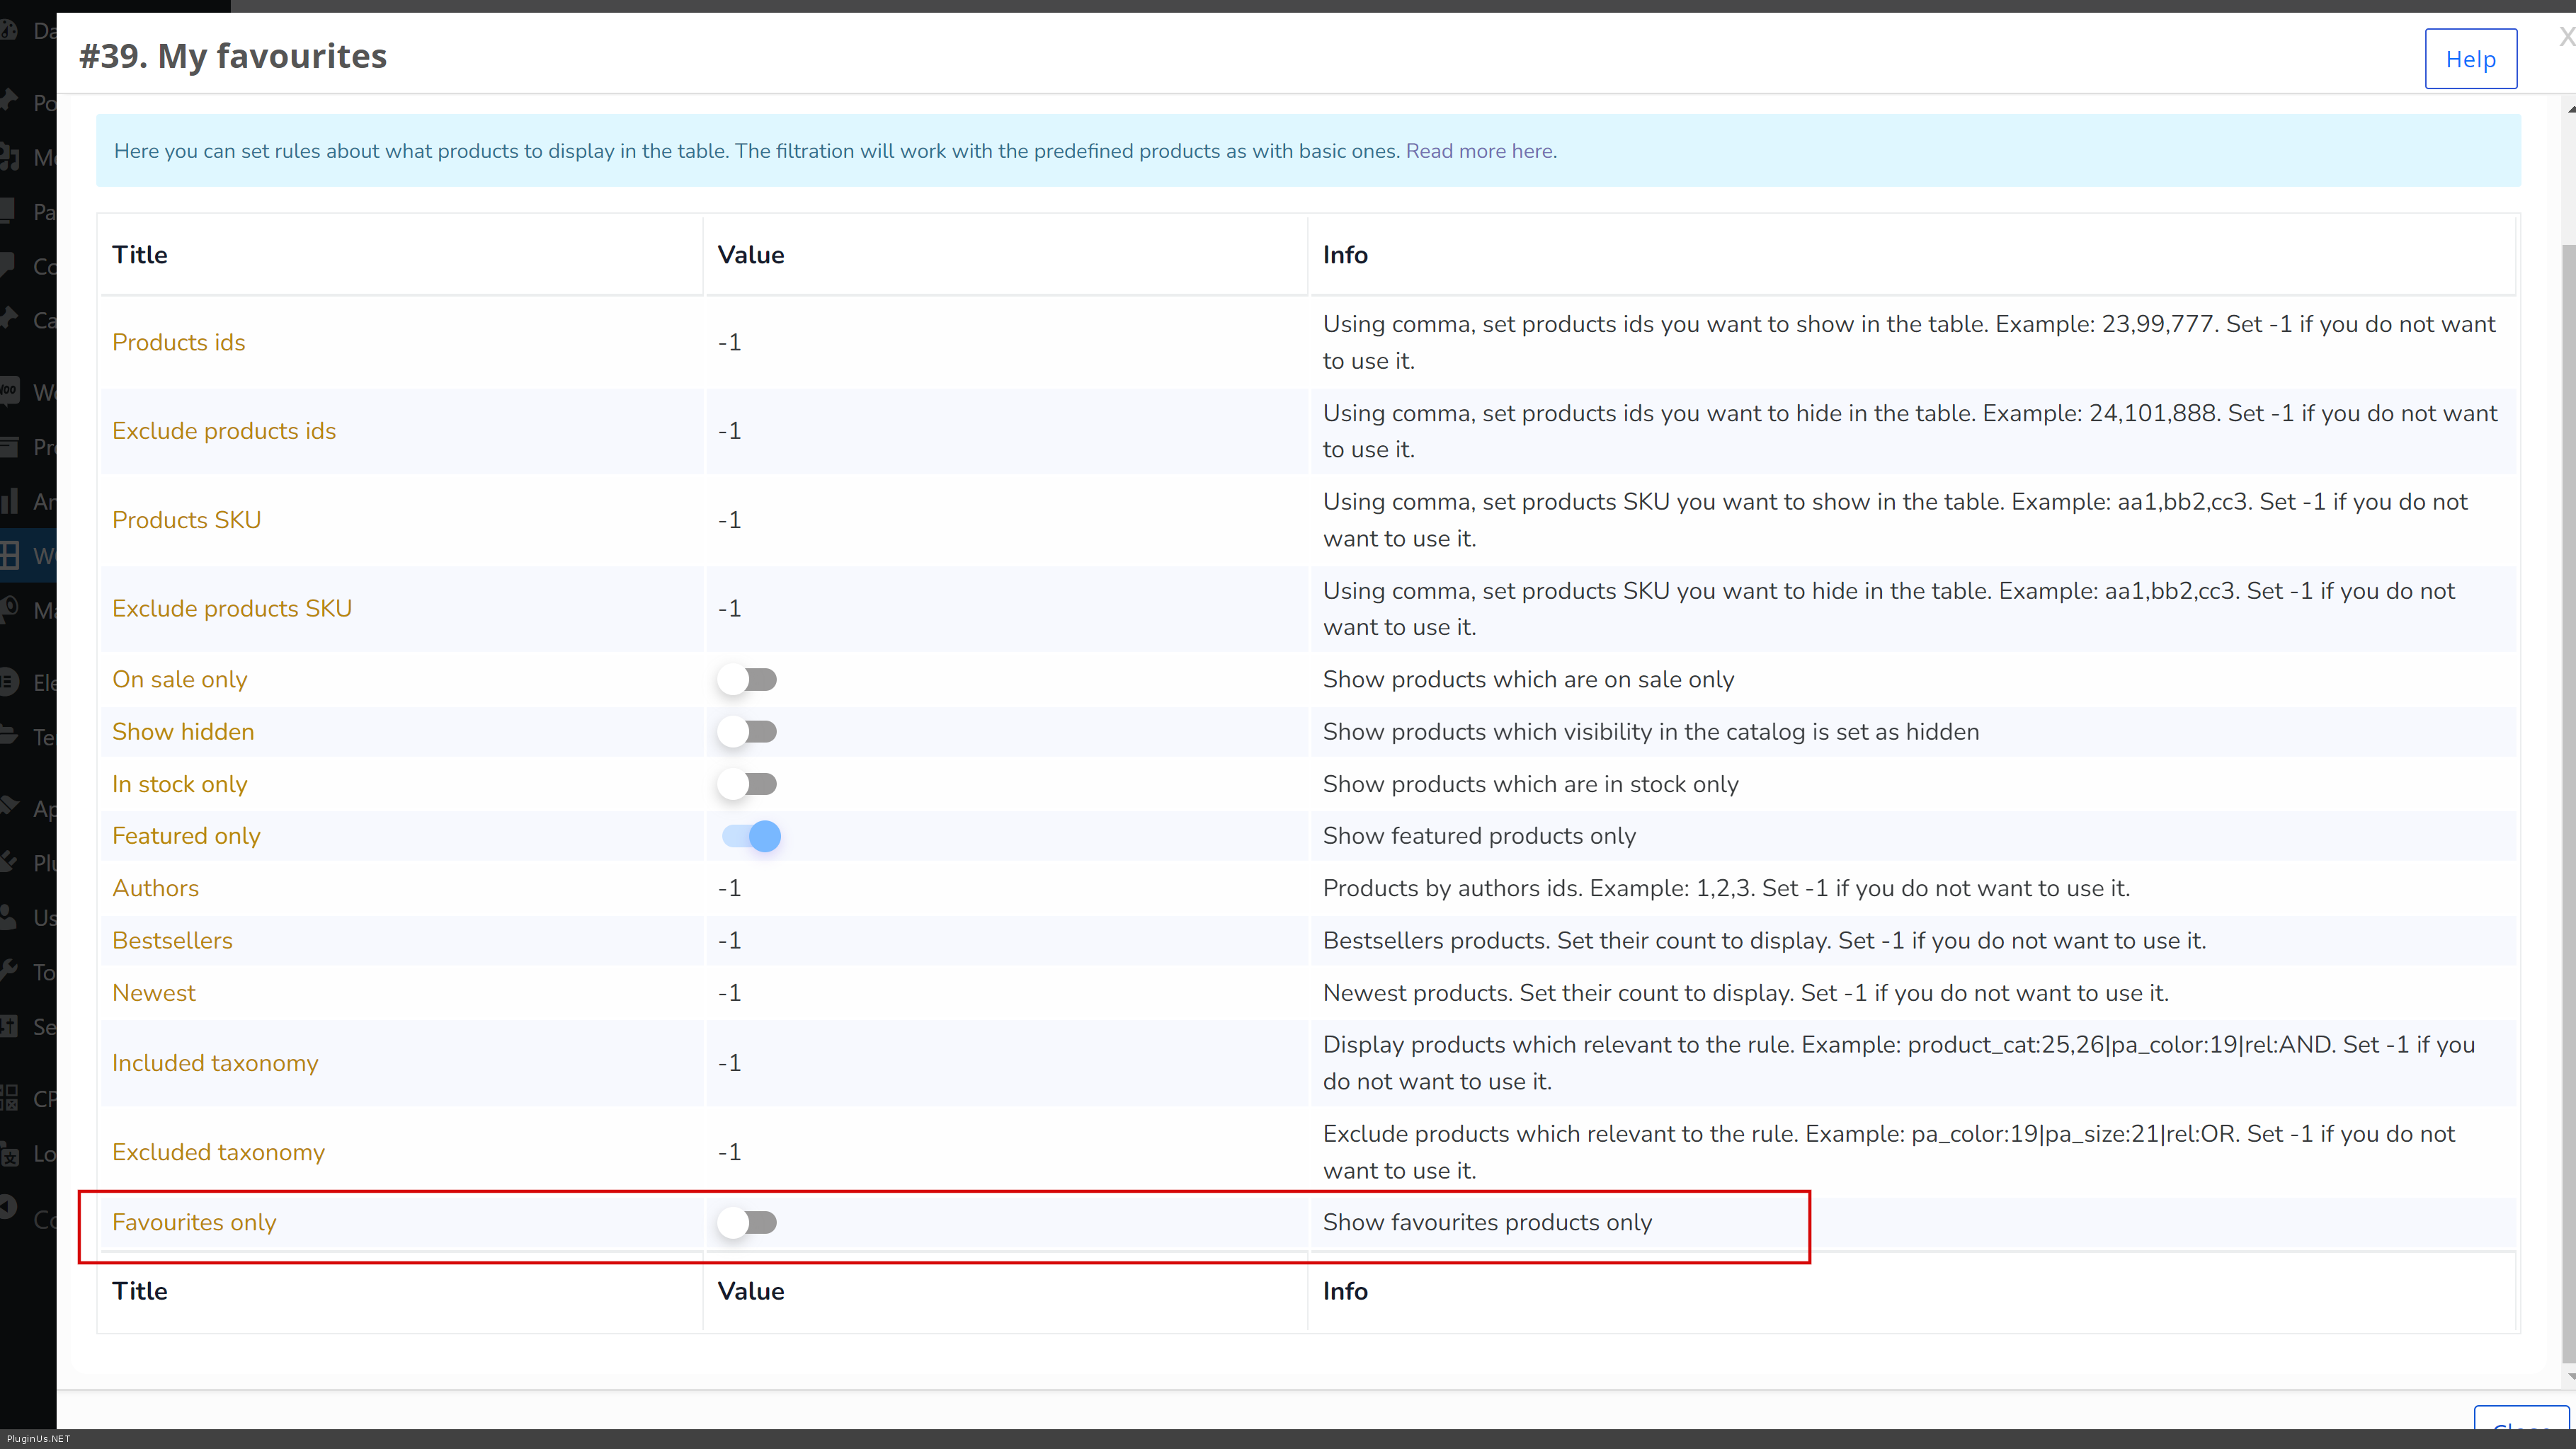The height and width of the screenshot is (1449, 2576).
Task: Open Users via the person icon
Action: (x=8, y=916)
